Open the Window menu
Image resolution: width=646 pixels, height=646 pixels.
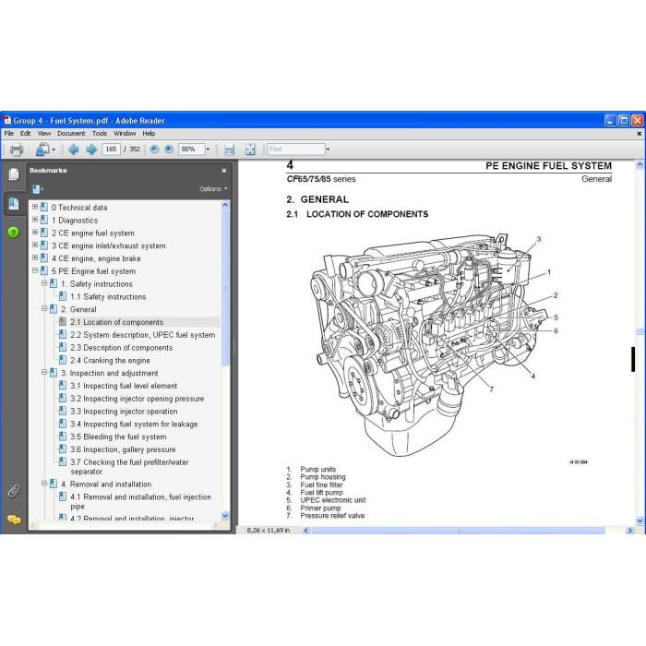125,134
